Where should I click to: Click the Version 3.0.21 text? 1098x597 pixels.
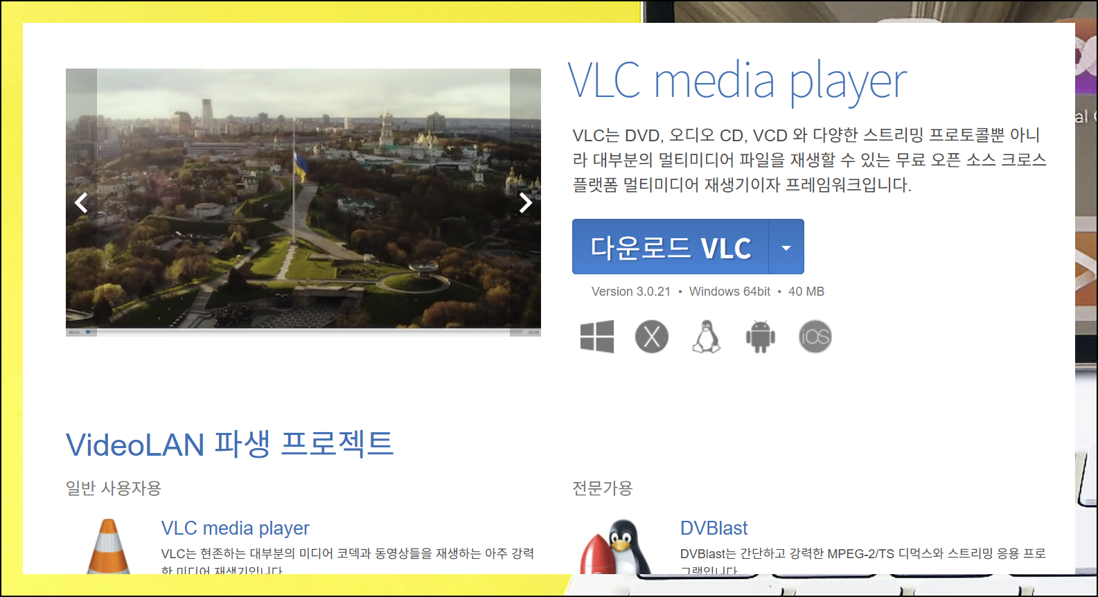(x=631, y=292)
